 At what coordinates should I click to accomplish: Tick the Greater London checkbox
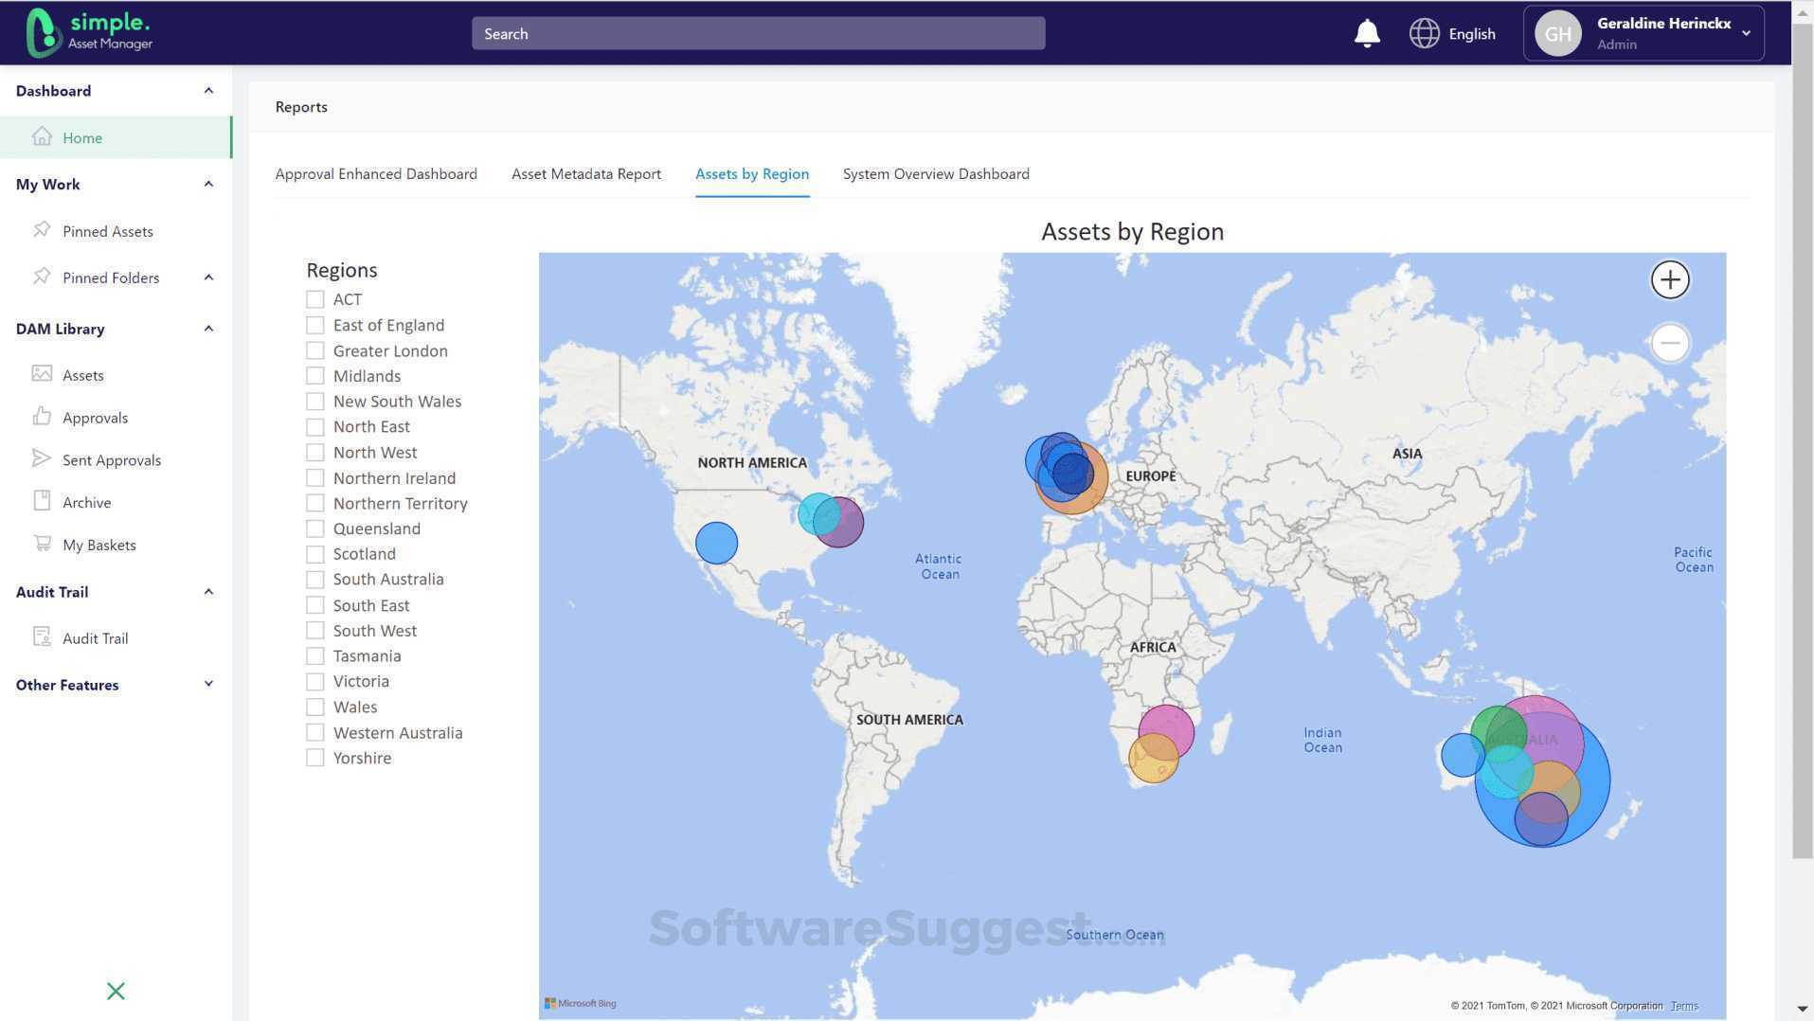[x=315, y=349]
